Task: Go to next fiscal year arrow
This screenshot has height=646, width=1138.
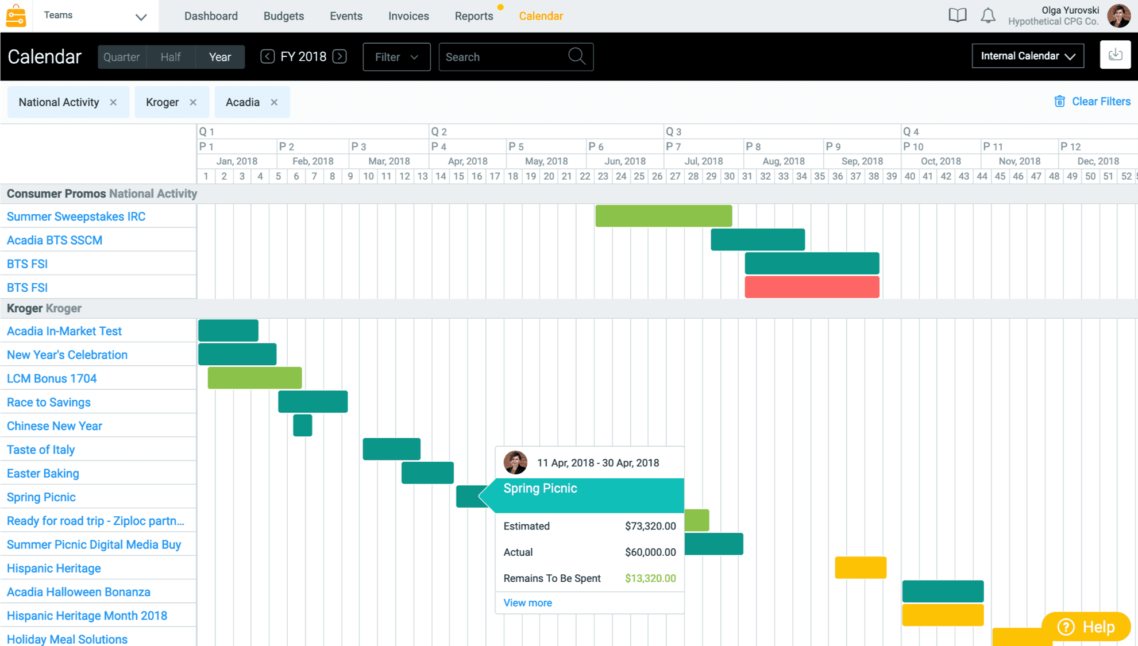Action: click(340, 56)
